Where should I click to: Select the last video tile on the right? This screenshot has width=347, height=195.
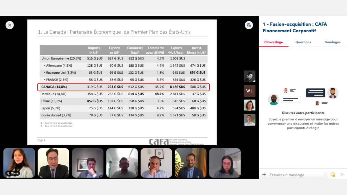point(225,163)
